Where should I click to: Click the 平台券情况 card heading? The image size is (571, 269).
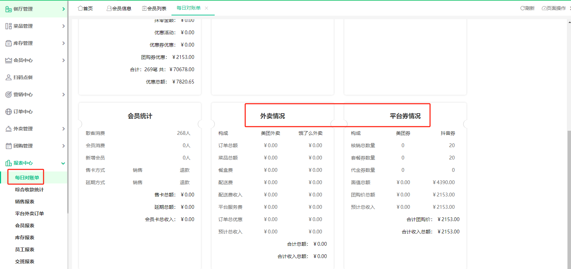pyautogui.click(x=405, y=116)
